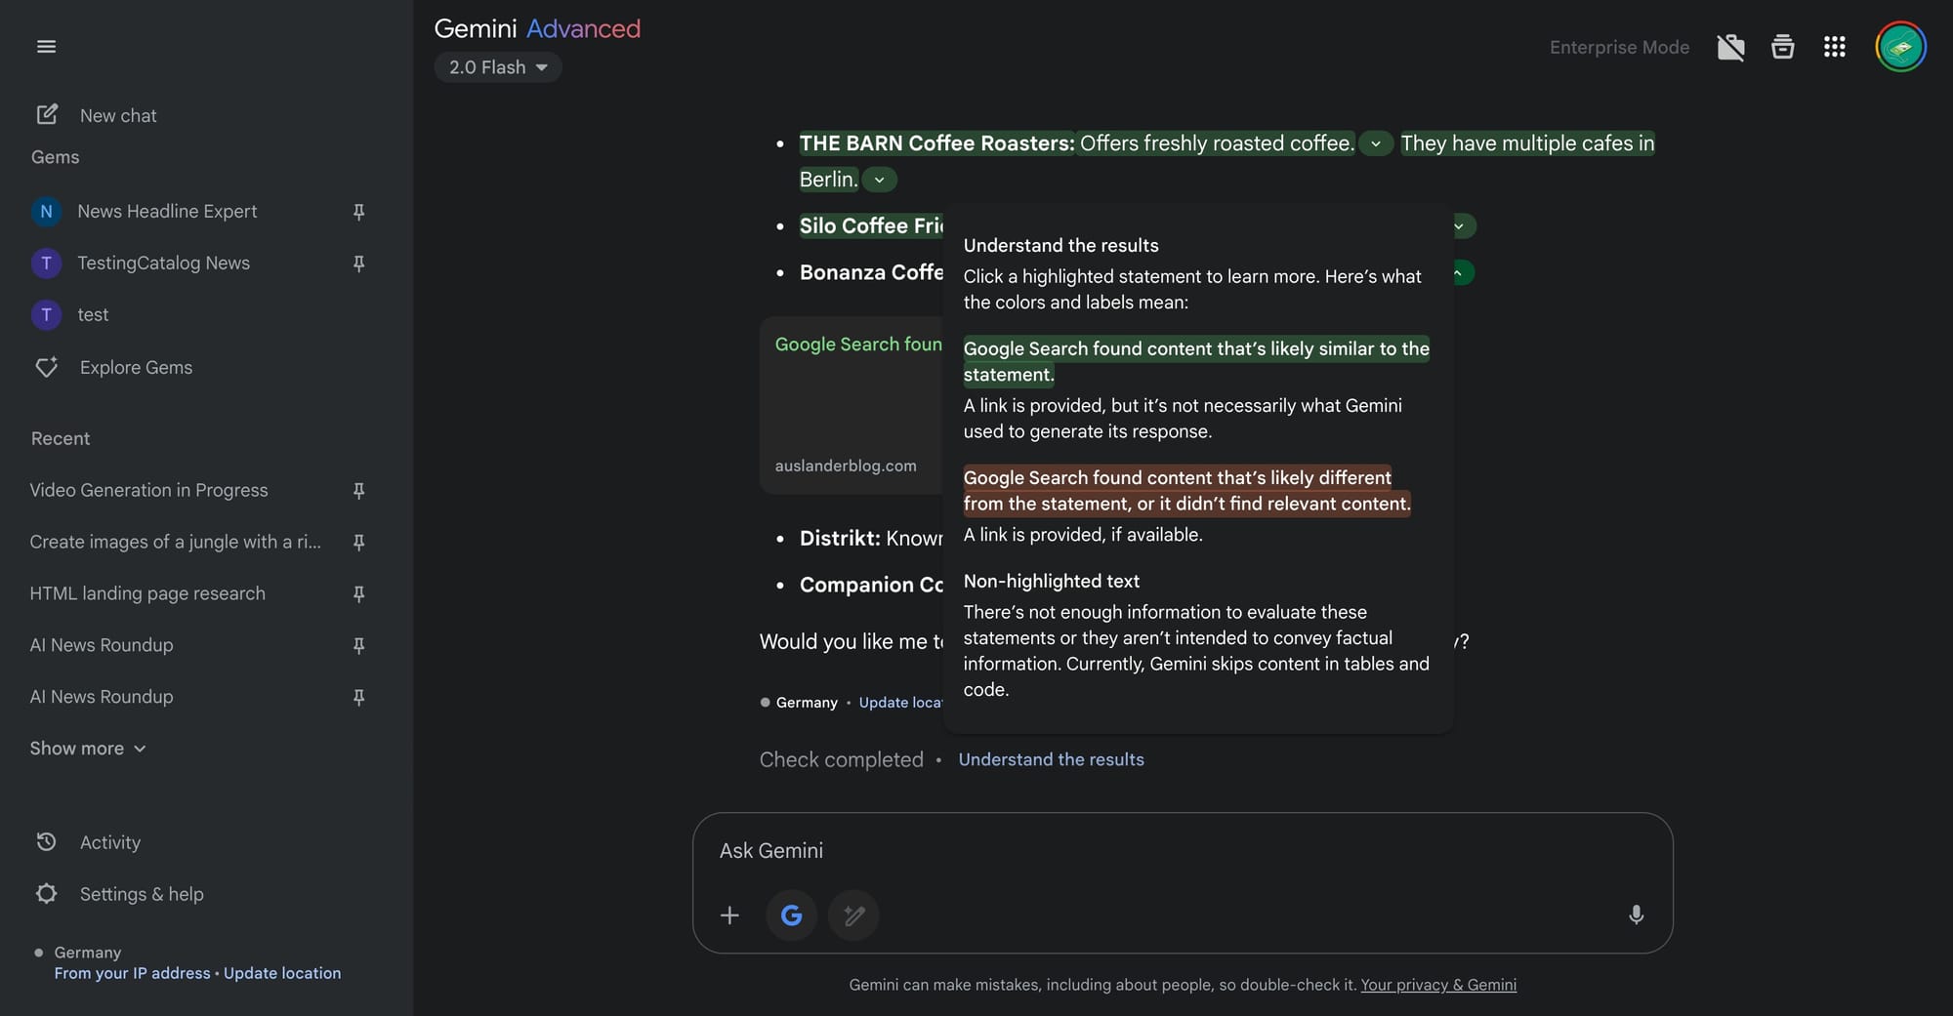Collapse the sidebar with the hamburger menu icon

(46, 47)
